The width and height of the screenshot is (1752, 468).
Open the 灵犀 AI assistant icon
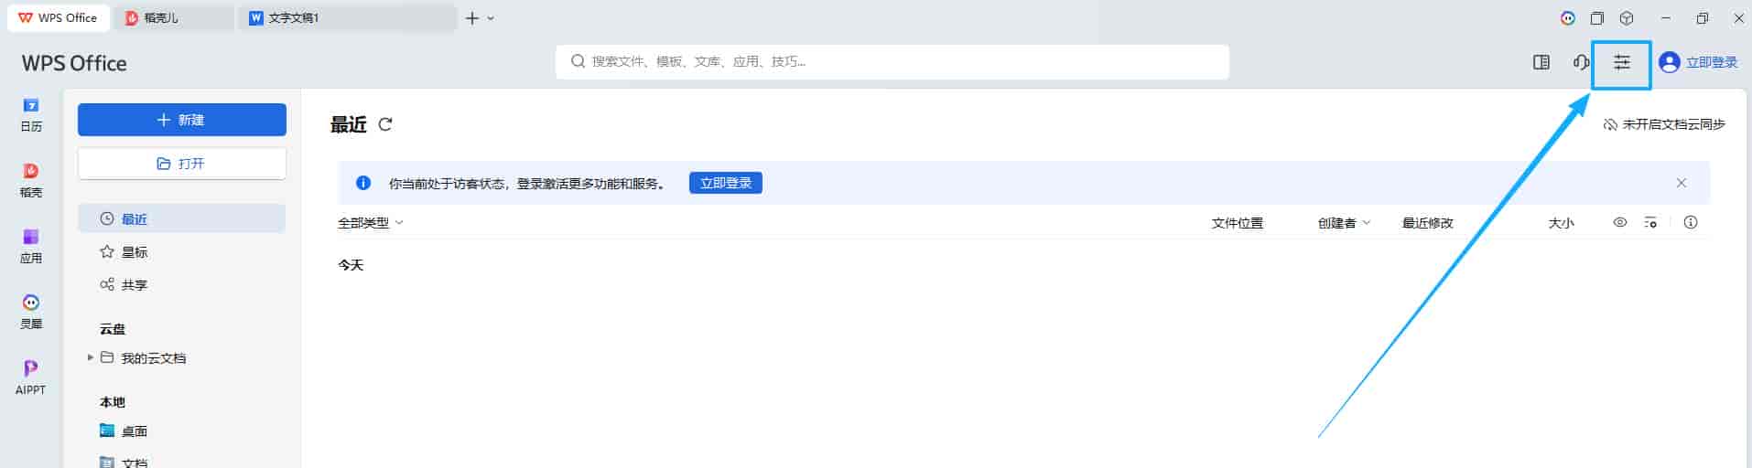(31, 313)
